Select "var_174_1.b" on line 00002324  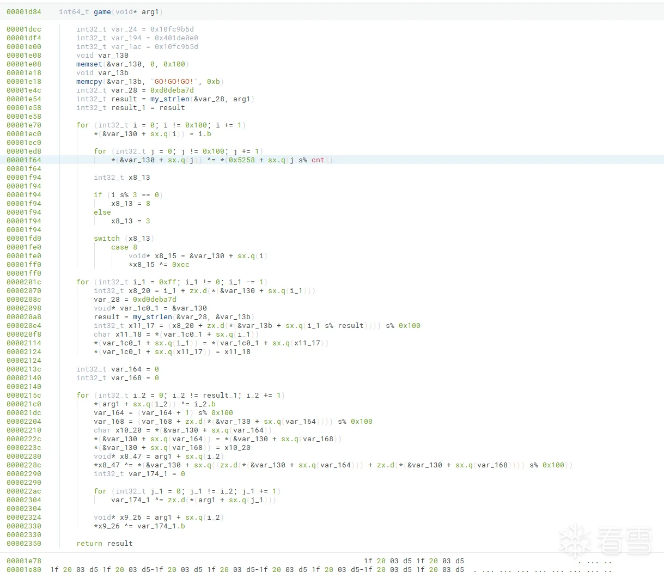[x=161, y=526]
